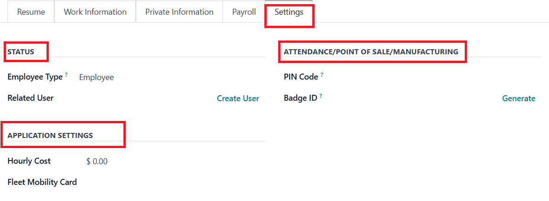This screenshot has width=549, height=201.
Task: Generate a new Badge ID
Action: click(519, 98)
